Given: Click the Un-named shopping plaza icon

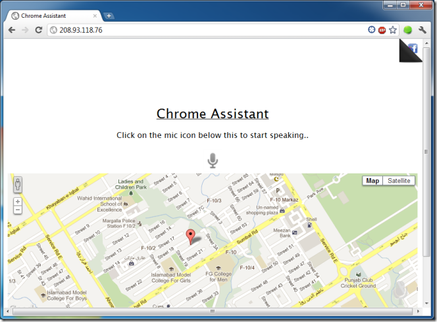Looking at the screenshot, I should tap(282, 211).
